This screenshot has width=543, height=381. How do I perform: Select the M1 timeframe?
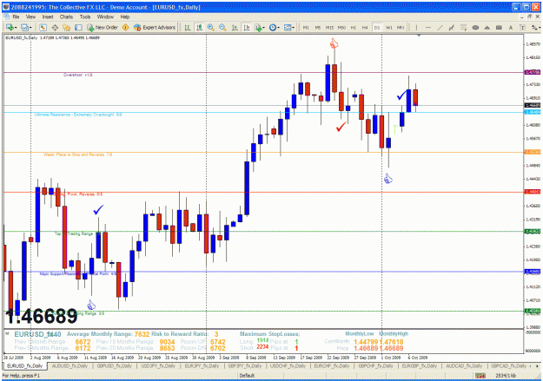point(306,27)
